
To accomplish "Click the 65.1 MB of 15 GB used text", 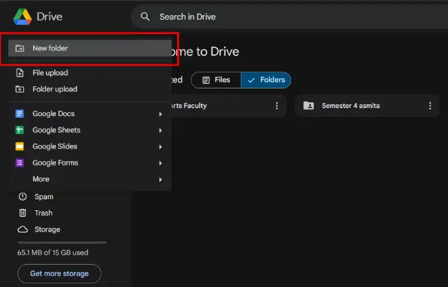I will tap(53, 253).
